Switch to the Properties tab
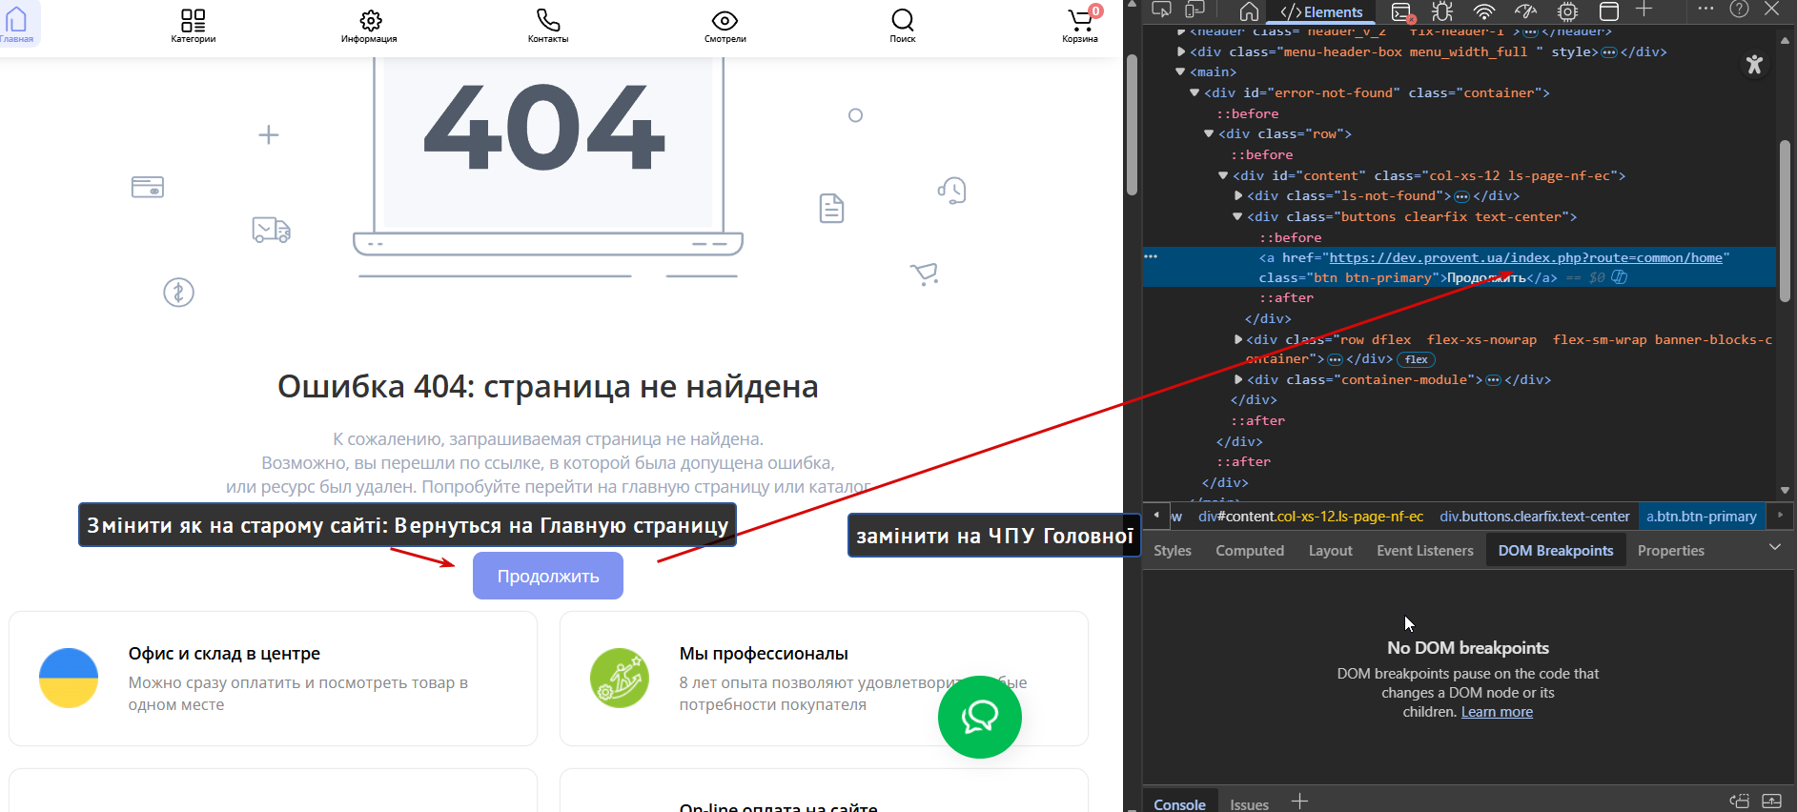The height and width of the screenshot is (812, 1797). 1671,551
